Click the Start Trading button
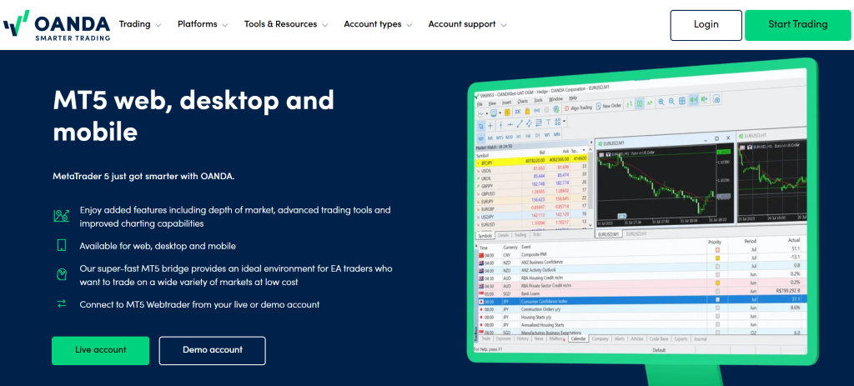 (x=797, y=25)
